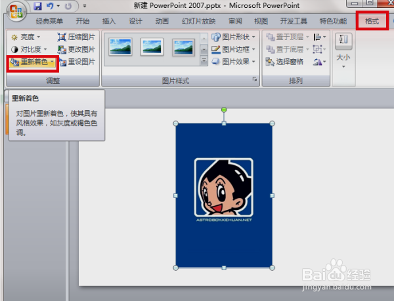Open the 图片样式 dialog launcher

coord(255,79)
